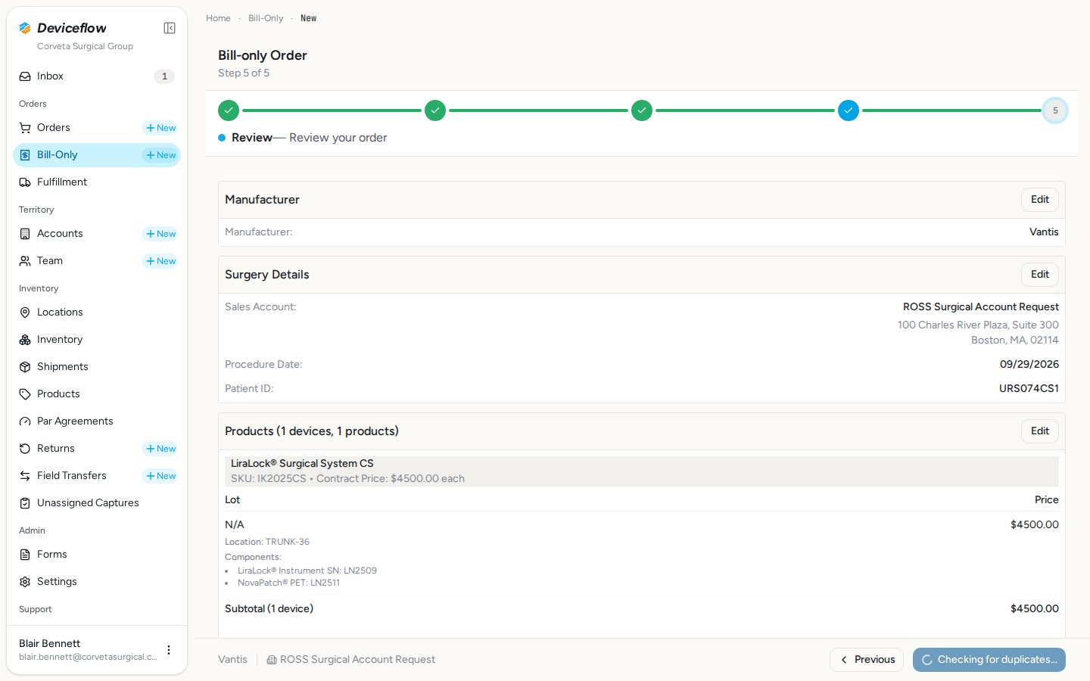Viewport: 1090px width, 681px height.
Task: Open Settings via the gear icon
Action: (25, 582)
